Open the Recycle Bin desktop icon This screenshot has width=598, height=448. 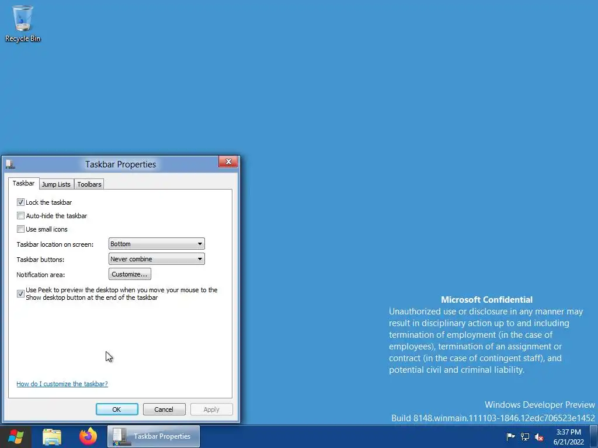23,23
